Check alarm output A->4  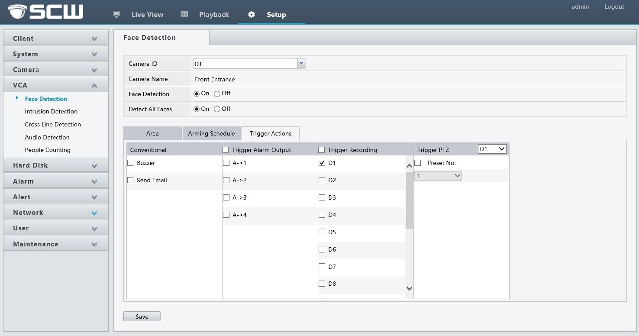pyautogui.click(x=226, y=215)
